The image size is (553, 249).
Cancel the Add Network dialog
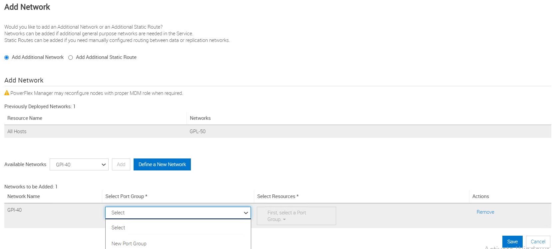pyautogui.click(x=538, y=242)
